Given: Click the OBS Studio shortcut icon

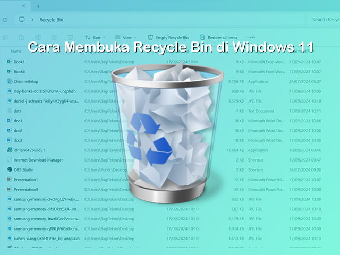Looking at the screenshot, I should coord(10,169).
